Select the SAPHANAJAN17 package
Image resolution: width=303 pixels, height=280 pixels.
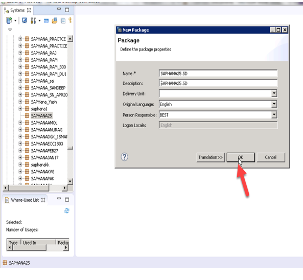[x=44, y=158]
